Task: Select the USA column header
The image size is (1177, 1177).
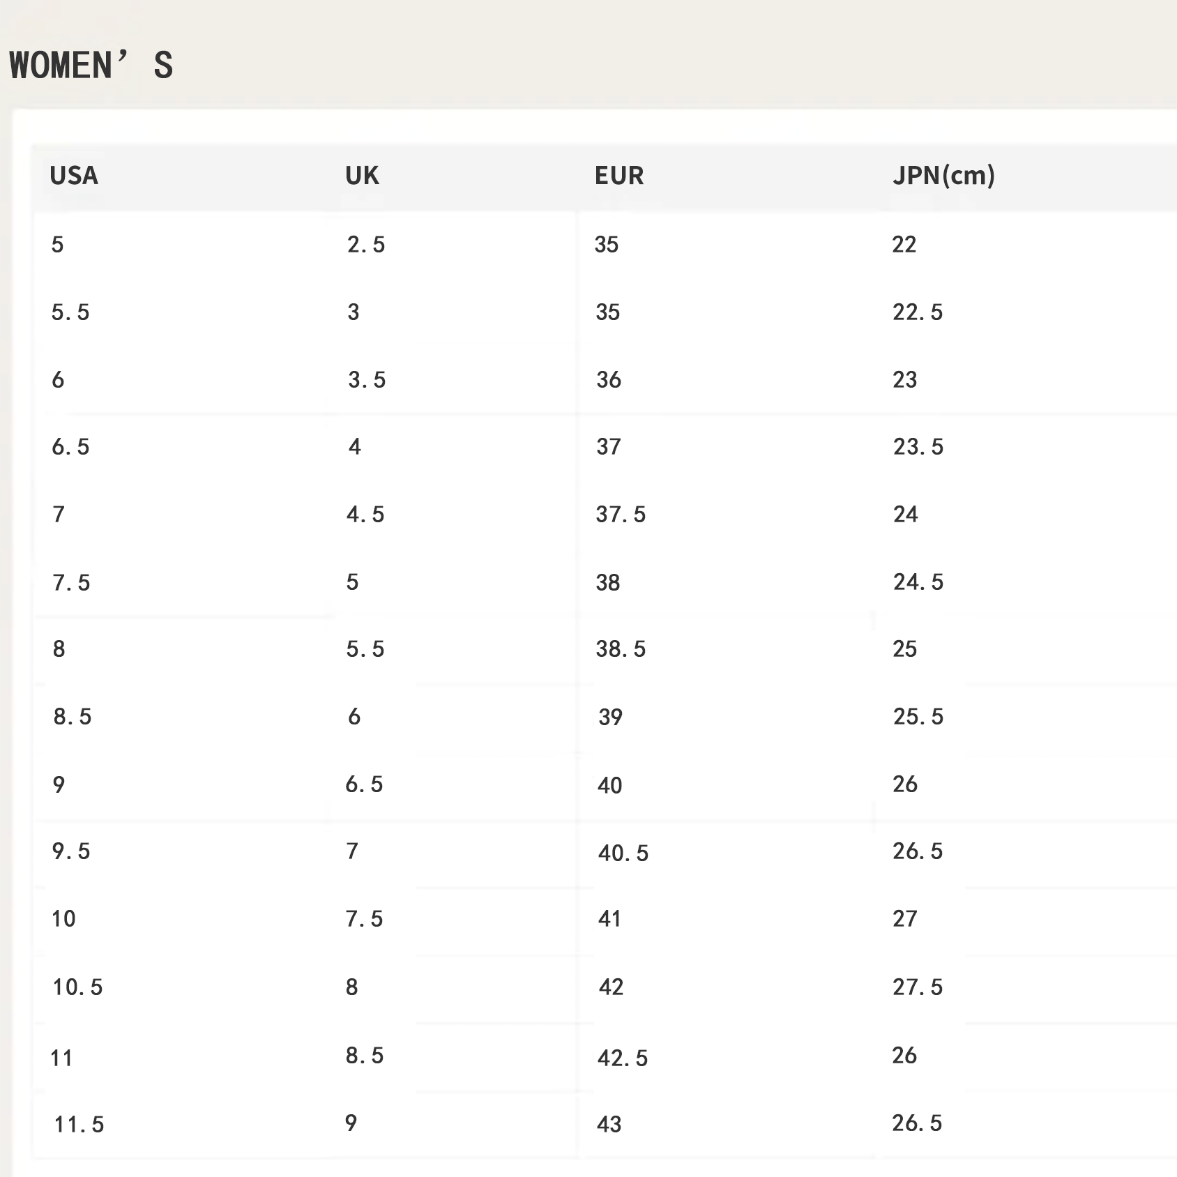Action: point(74,176)
